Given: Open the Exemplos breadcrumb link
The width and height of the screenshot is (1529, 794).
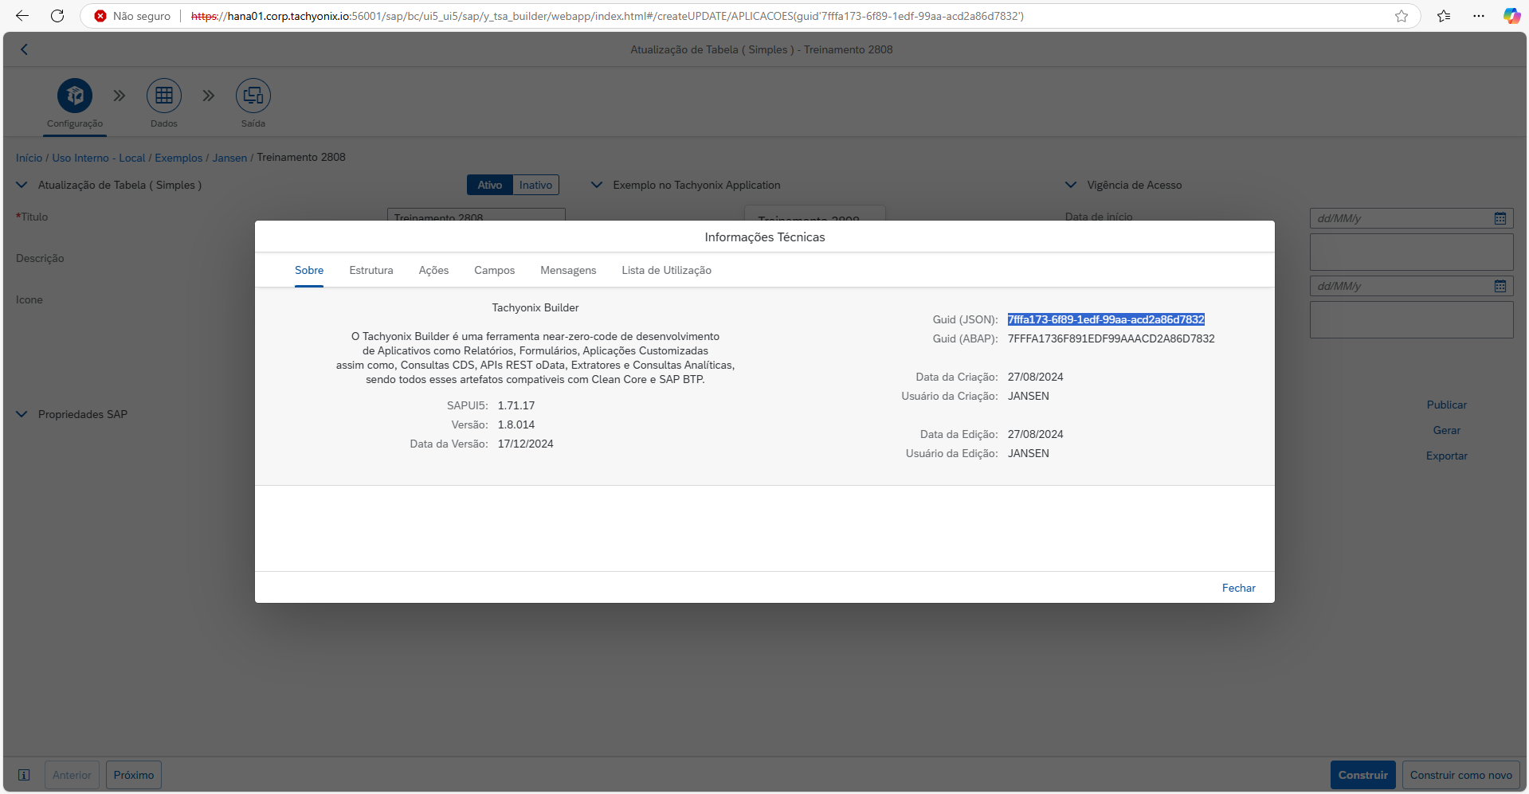Looking at the screenshot, I should pos(178,158).
